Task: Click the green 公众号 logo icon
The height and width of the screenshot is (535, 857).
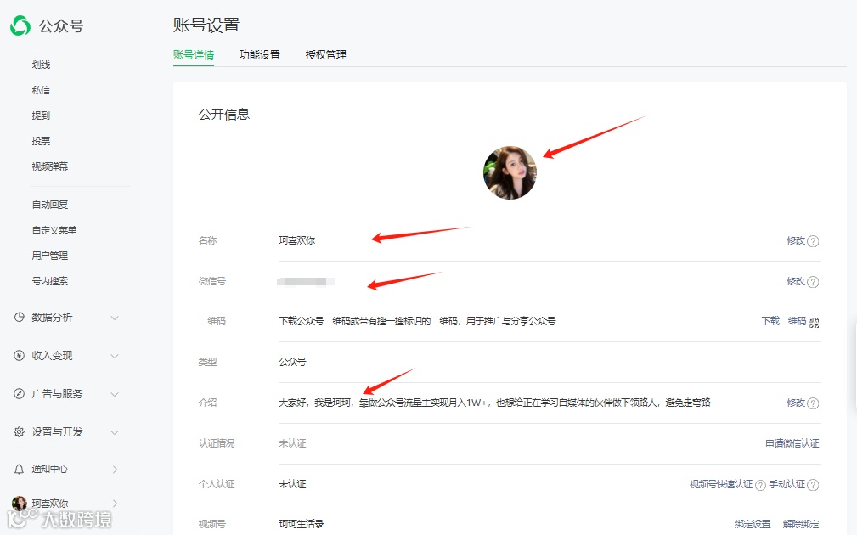Action: (19, 24)
